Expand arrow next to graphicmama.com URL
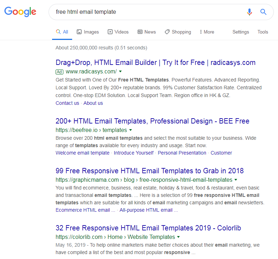Viewport: 278px width, 259px height. click(x=236, y=180)
